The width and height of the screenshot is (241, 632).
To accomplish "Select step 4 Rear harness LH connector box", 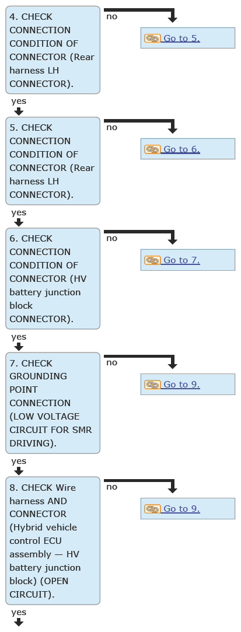I will pos(53,50).
